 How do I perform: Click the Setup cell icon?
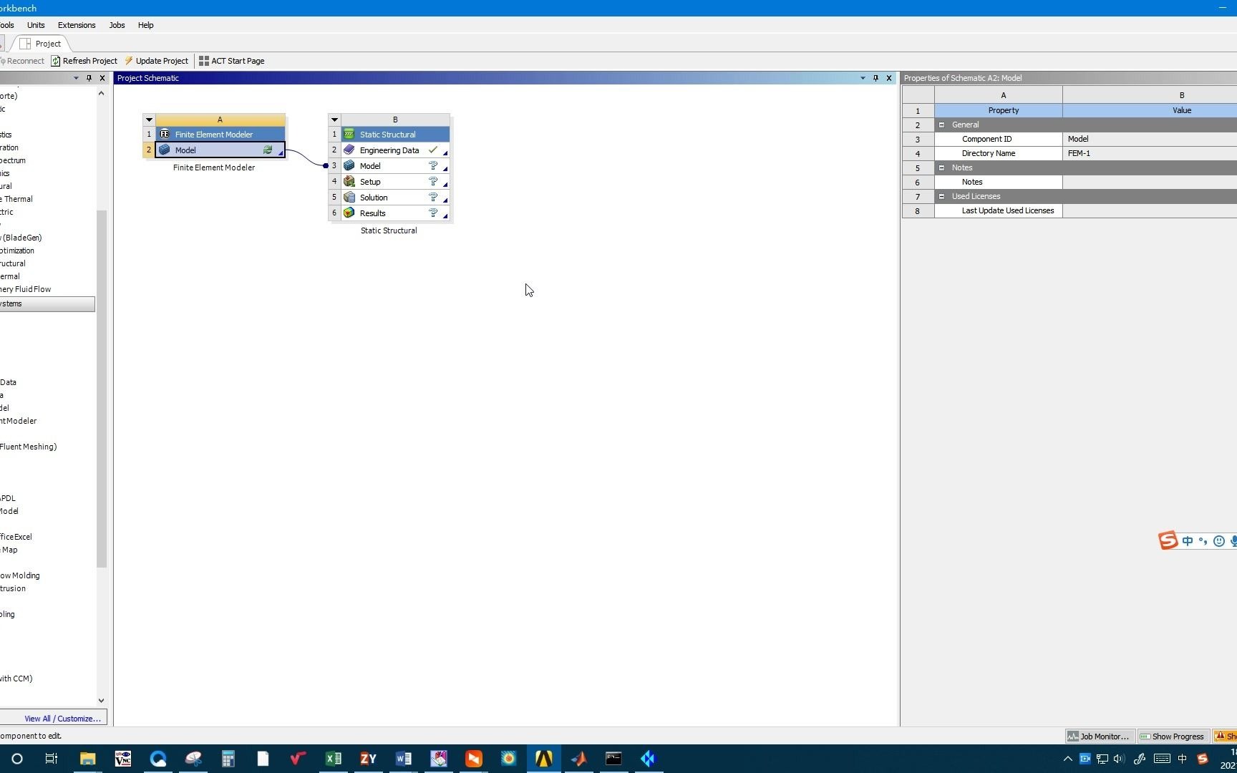(349, 181)
